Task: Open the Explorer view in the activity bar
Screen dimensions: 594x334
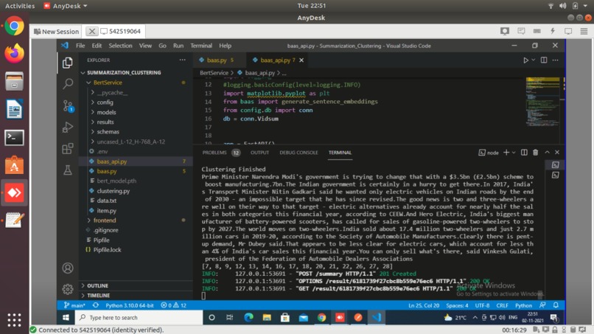Action: pyautogui.click(x=67, y=63)
